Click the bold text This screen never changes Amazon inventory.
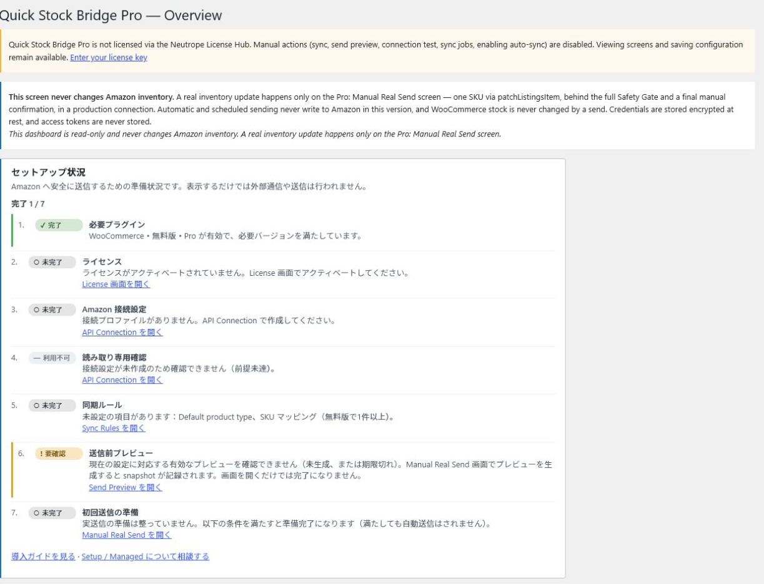 tap(91, 97)
